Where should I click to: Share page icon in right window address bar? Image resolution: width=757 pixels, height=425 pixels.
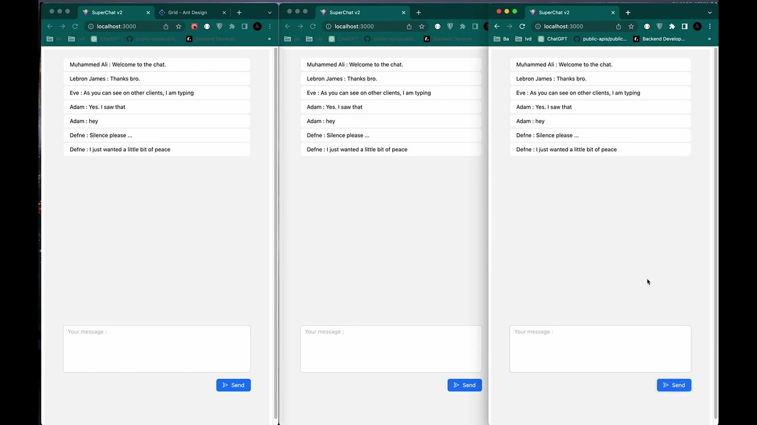pos(619,26)
